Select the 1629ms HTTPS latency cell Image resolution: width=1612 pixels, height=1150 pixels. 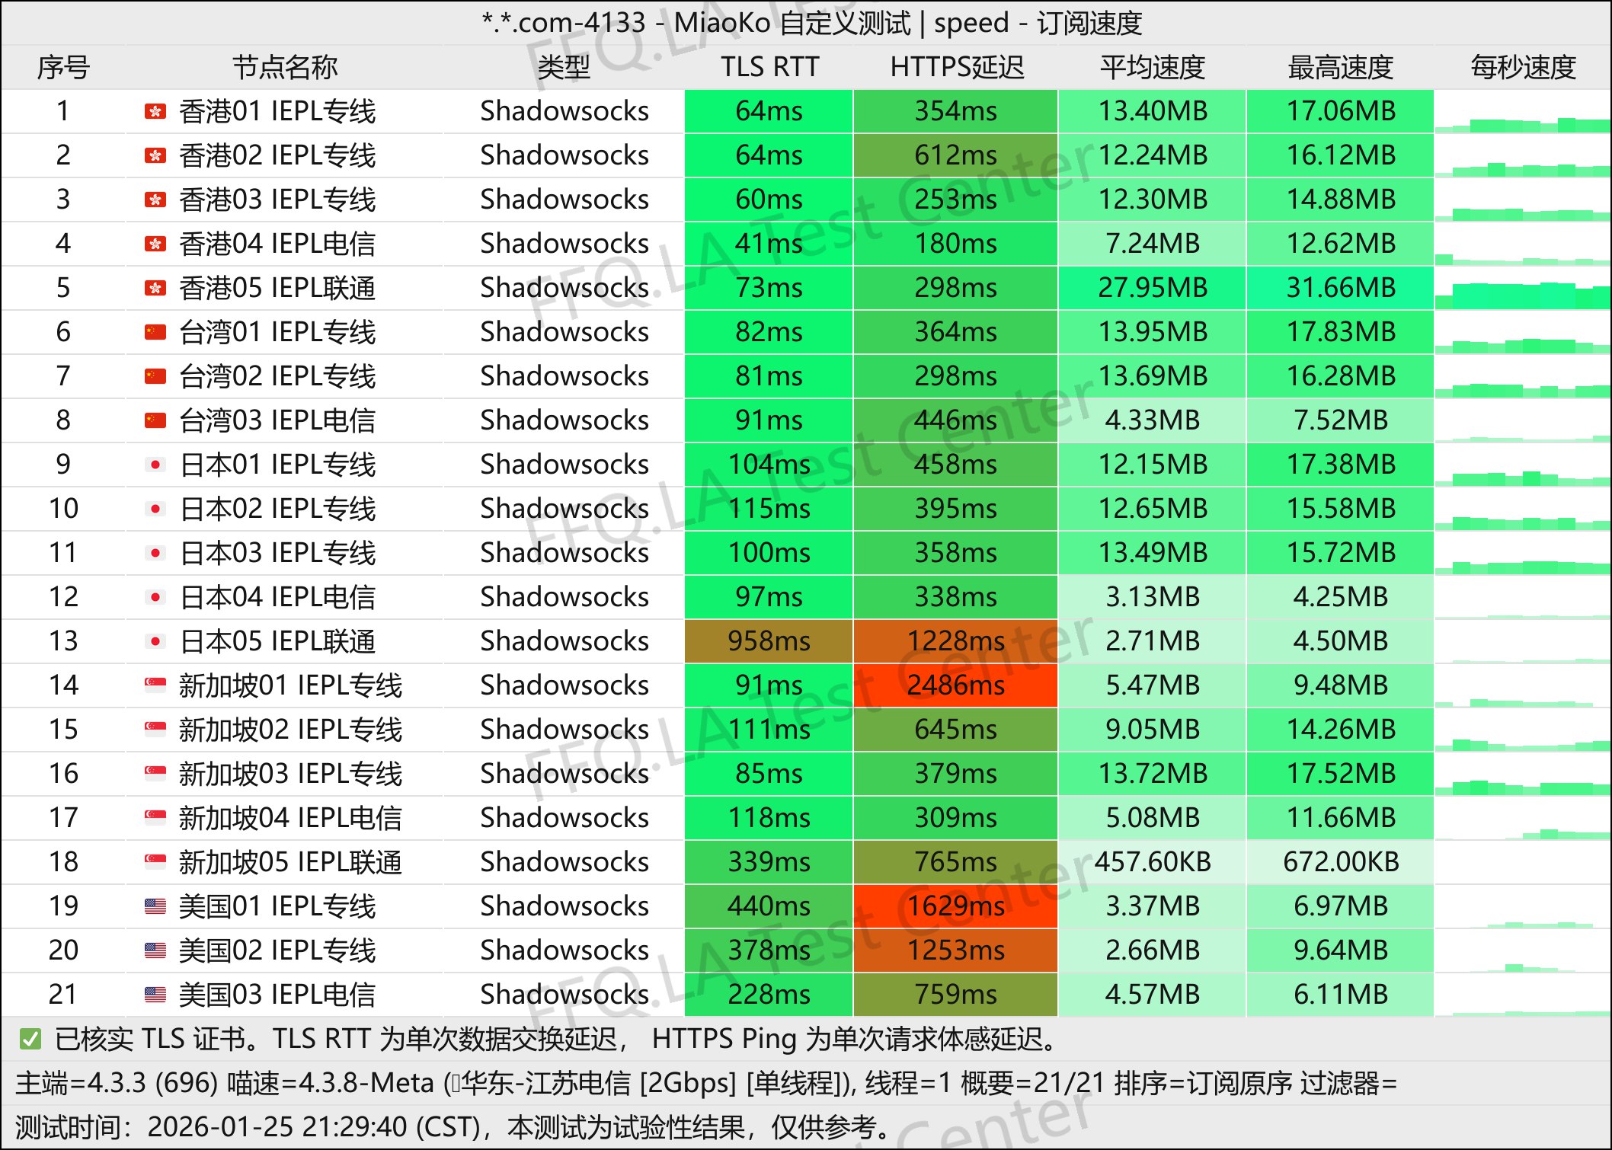click(955, 907)
